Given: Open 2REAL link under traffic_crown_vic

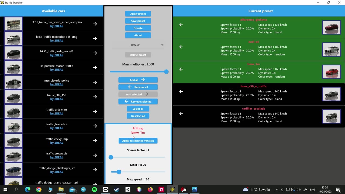Looking at the screenshot, I should click(x=57, y=157).
